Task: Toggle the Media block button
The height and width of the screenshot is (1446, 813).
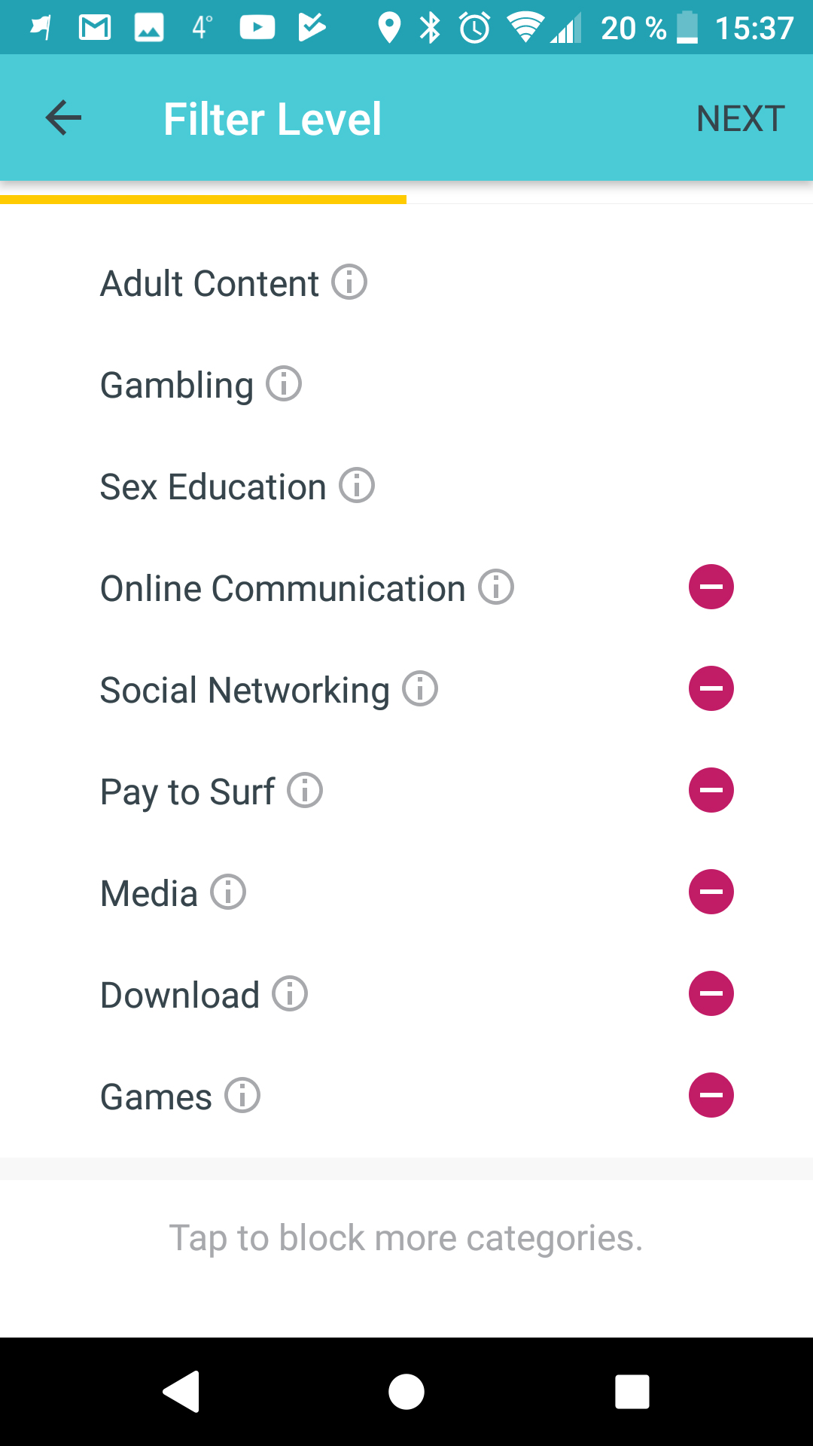Action: coord(711,892)
